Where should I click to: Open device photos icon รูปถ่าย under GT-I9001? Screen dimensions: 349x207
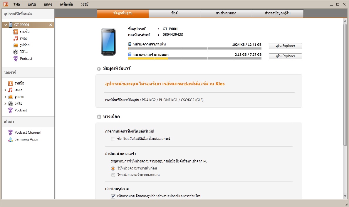[16, 45]
